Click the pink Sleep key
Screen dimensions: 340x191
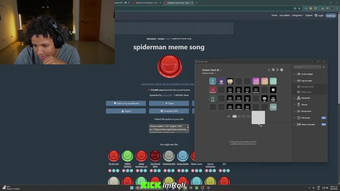click(256, 81)
